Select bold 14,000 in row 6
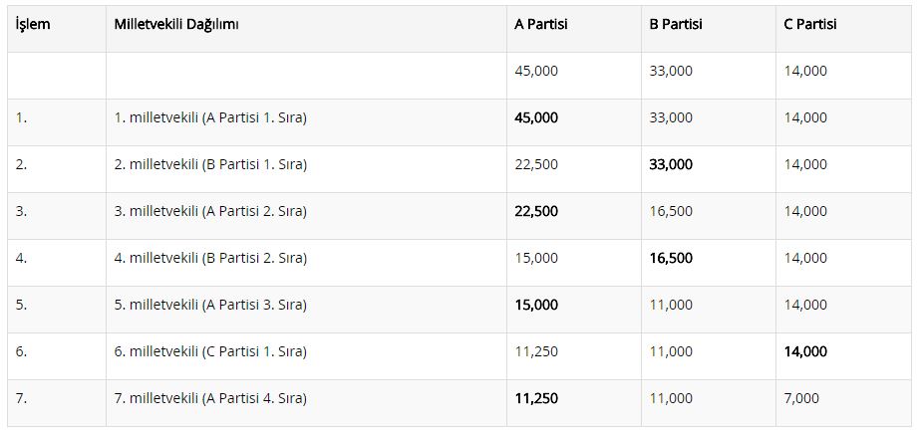Image resolution: width=920 pixels, height=433 pixels. (x=805, y=351)
